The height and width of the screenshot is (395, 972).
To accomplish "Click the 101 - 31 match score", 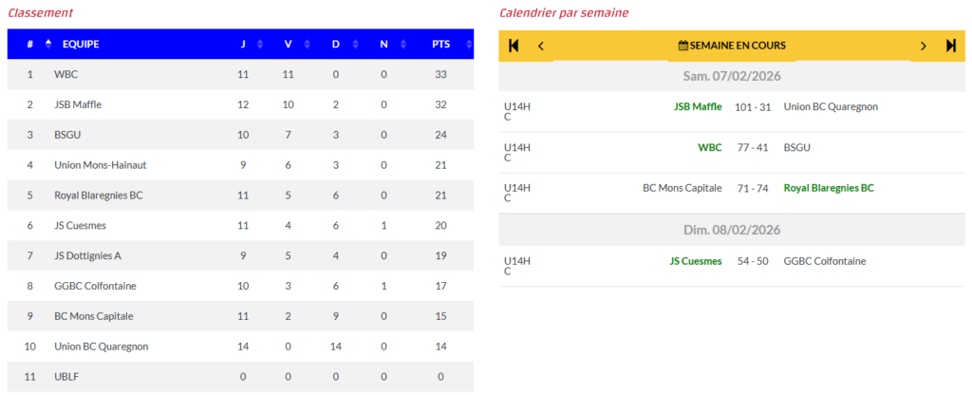I will 753,107.
